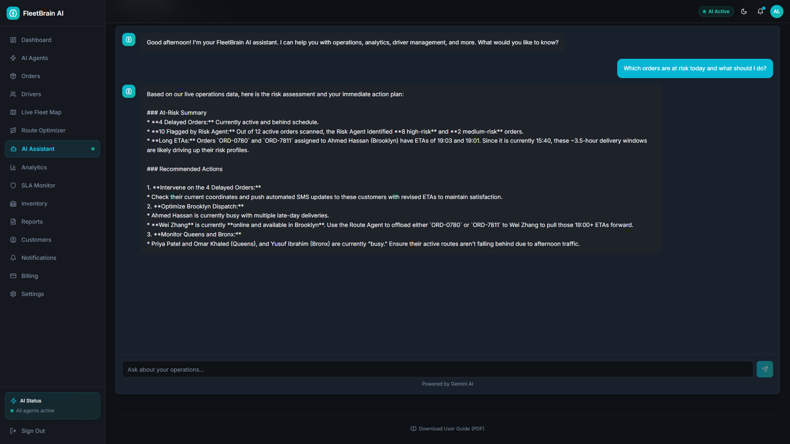Screen dimensions: 790x444
Task: Open the Orders box icon
Action: click(13, 76)
